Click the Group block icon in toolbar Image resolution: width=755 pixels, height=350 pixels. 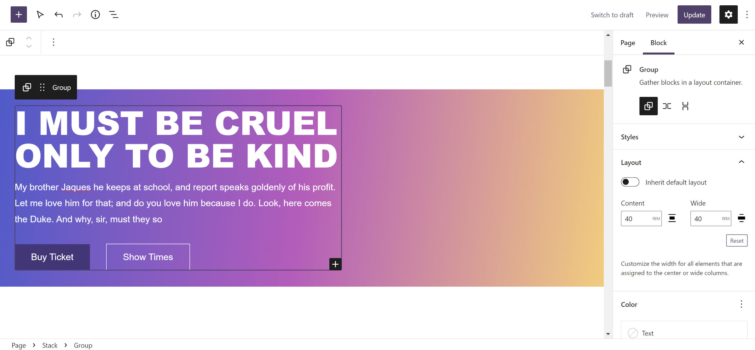point(26,87)
